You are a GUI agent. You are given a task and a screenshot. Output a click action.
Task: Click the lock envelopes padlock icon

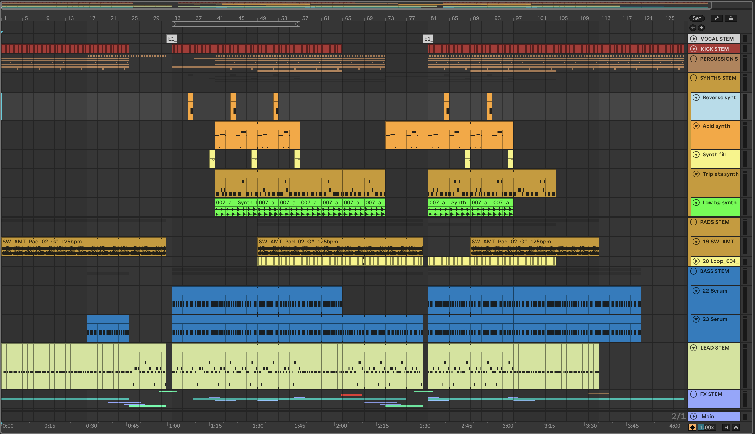pyautogui.click(x=731, y=18)
